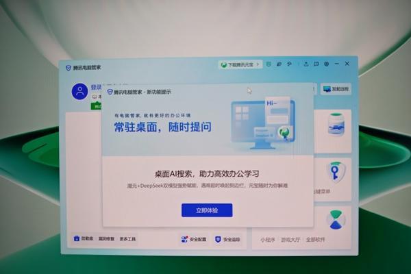Click the 下载腾讯元宝 banner in the title bar

(x=240, y=64)
